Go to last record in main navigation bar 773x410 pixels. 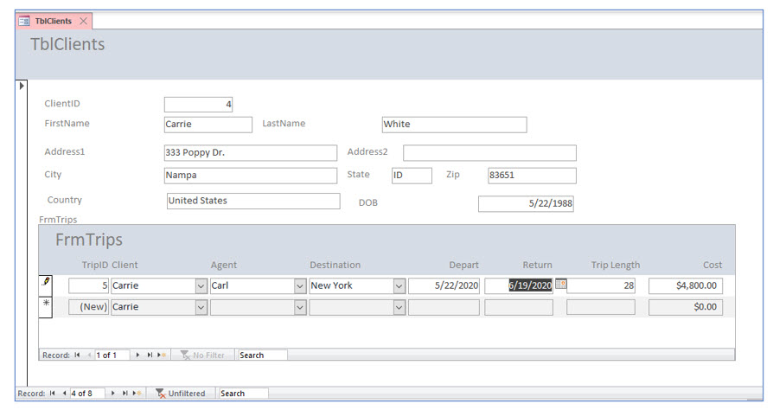(125, 394)
